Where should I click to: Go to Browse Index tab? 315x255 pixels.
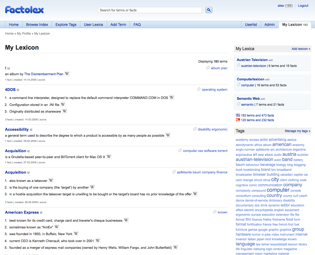pyautogui.click(x=37, y=25)
